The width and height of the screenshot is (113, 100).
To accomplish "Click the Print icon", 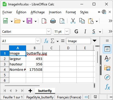I will point(53,21).
